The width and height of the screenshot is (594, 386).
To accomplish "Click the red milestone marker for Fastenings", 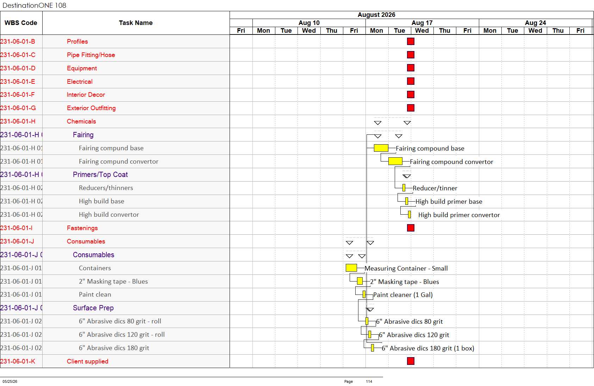I will (411, 228).
